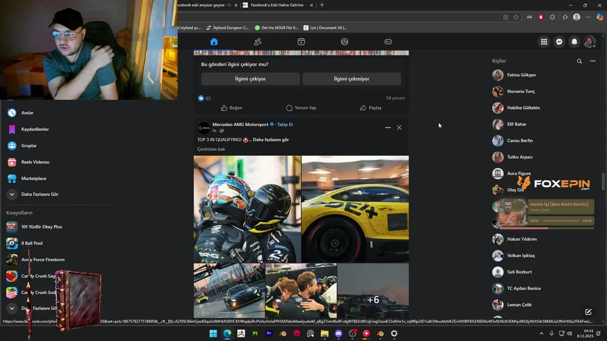
Task: Bookmark this page with star icon
Action: 516,17
